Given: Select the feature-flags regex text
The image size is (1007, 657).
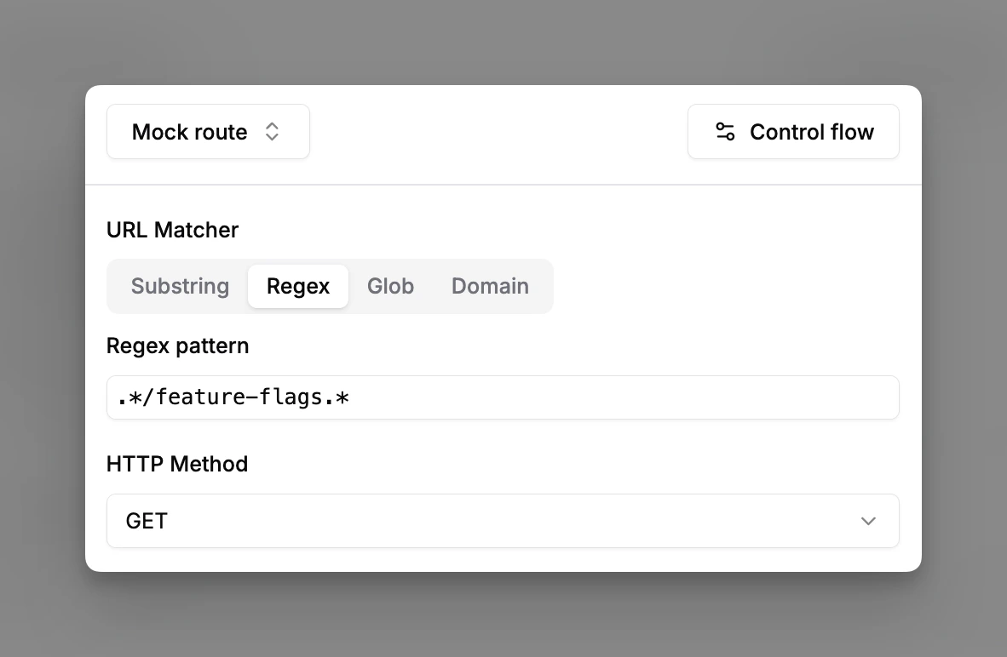Looking at the screenshot, I should click(x=230, y=397).
